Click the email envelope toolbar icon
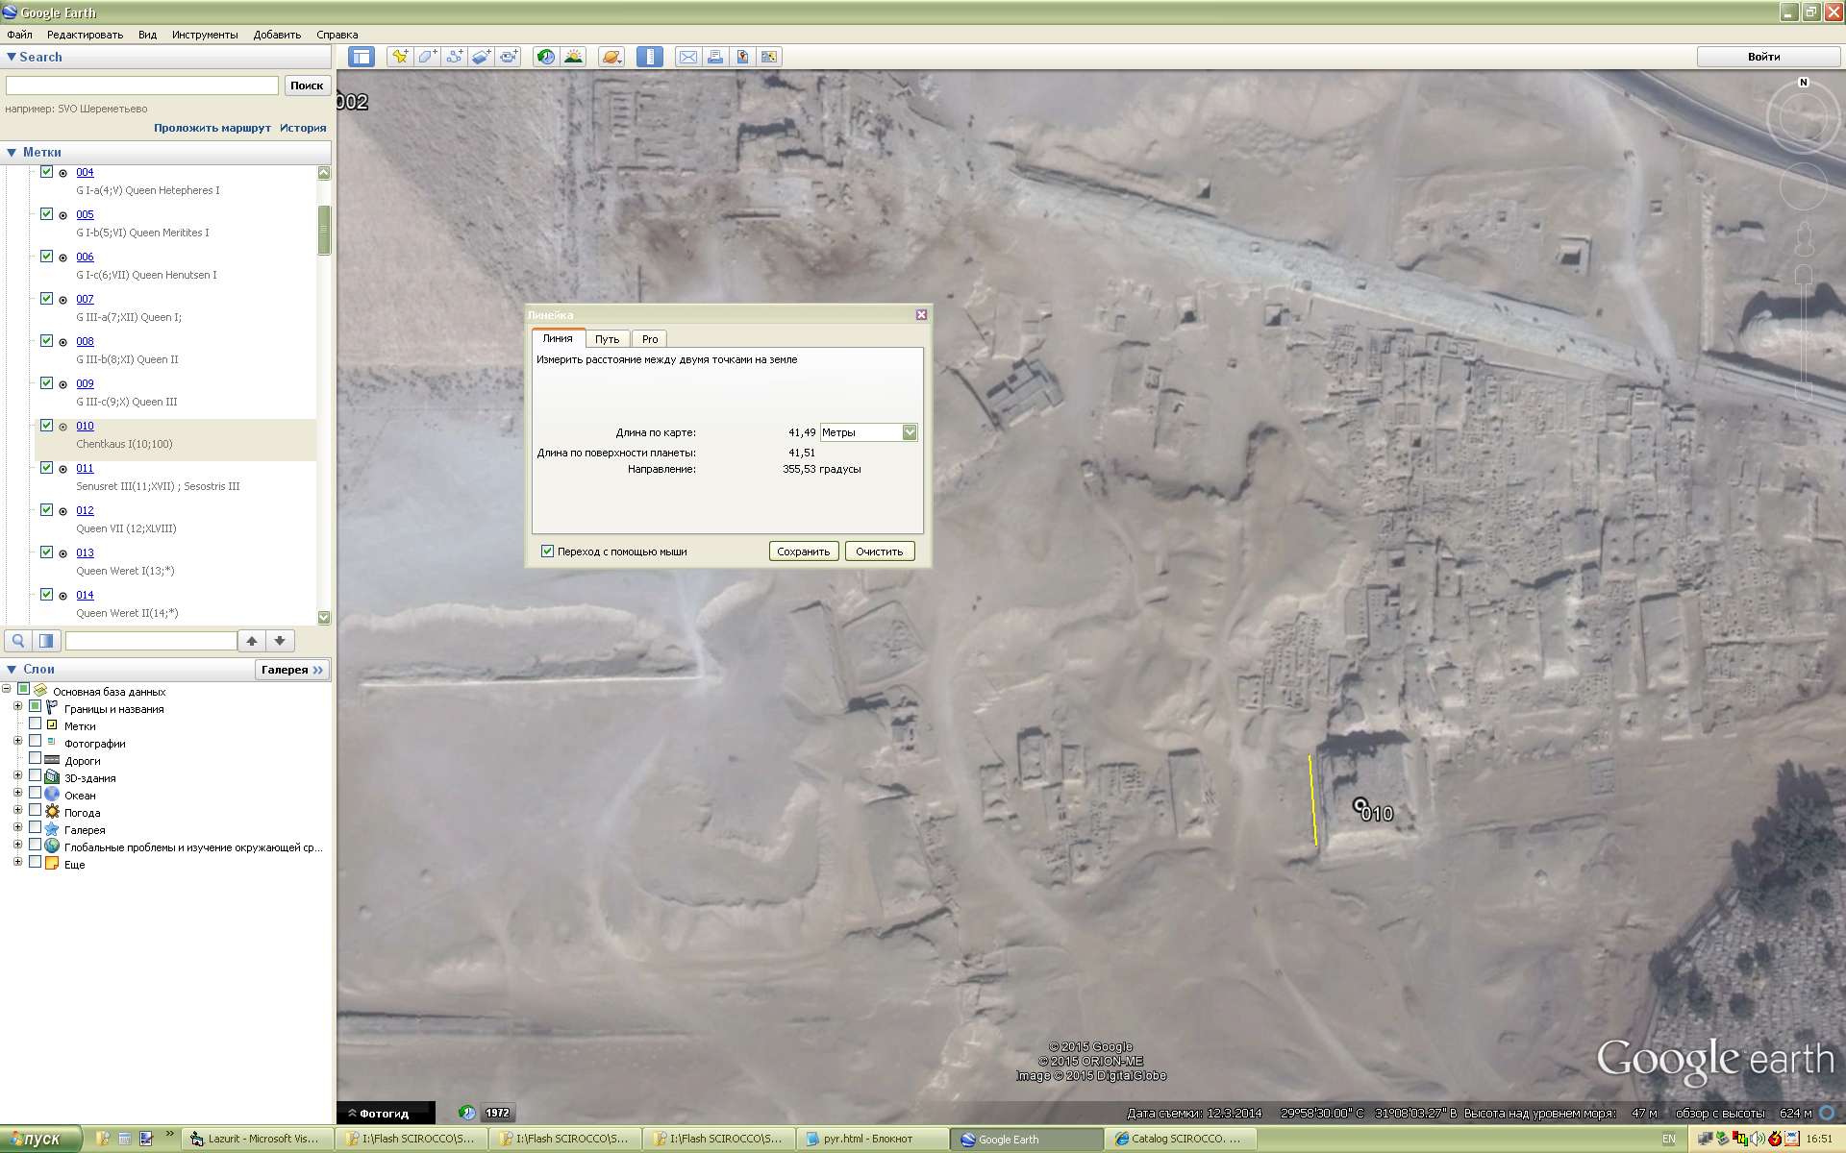 click(x=687, y=57)
